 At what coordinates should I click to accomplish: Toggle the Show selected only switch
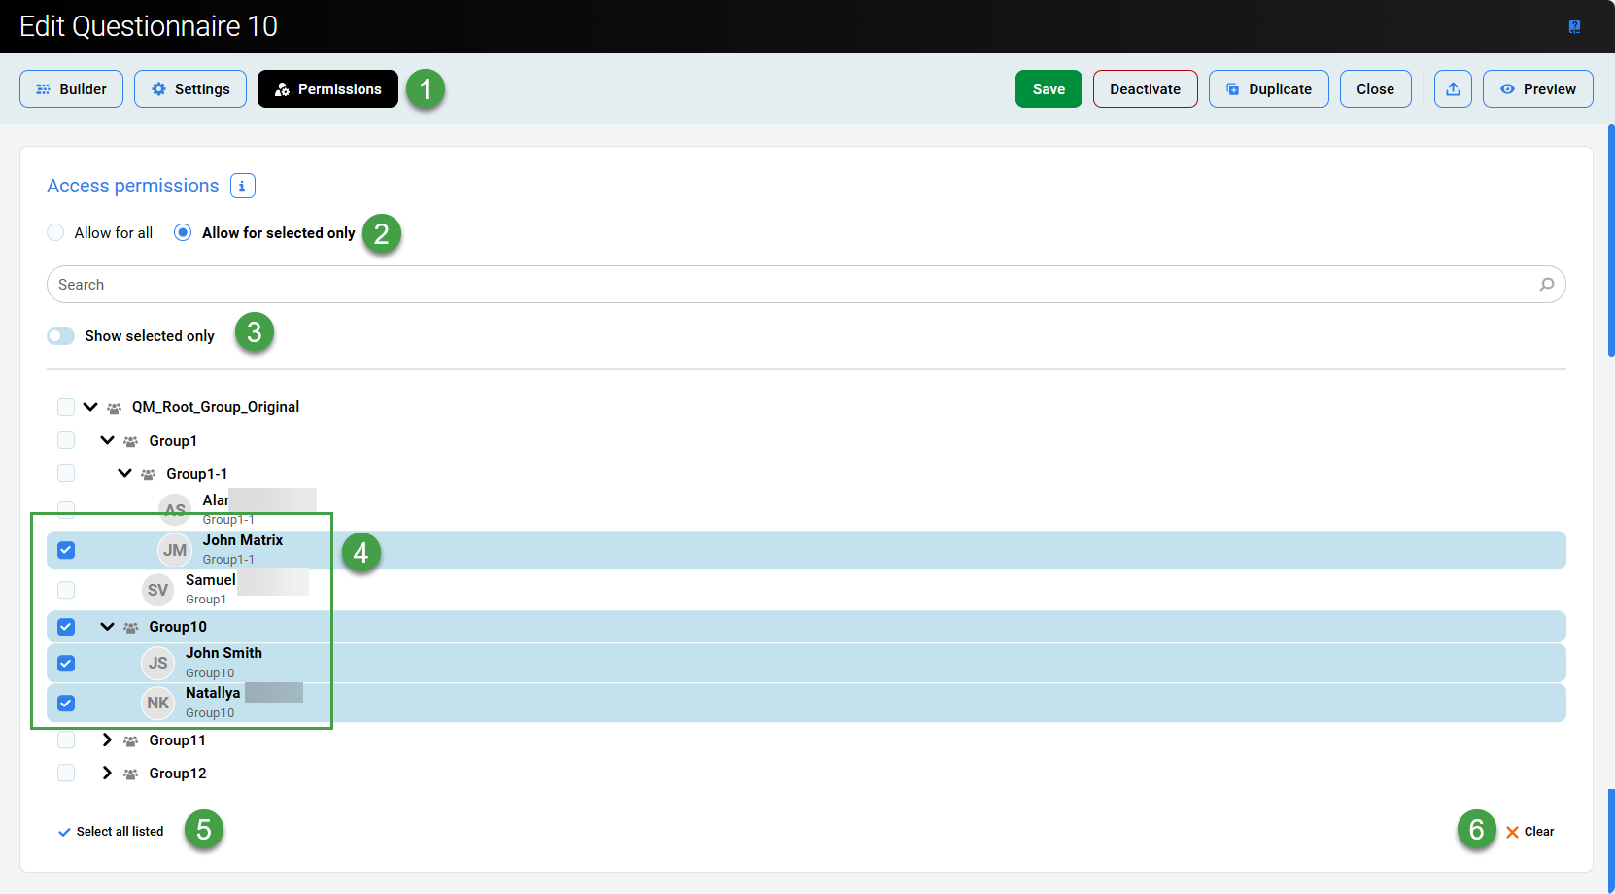click(61, 336)
